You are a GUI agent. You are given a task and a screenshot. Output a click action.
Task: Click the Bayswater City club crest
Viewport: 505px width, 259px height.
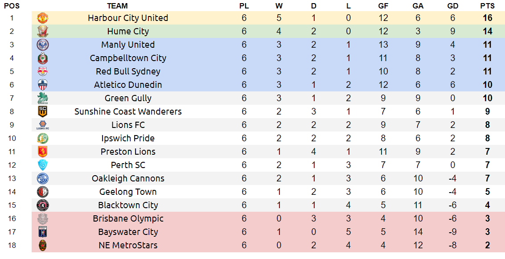coord(42,232)
